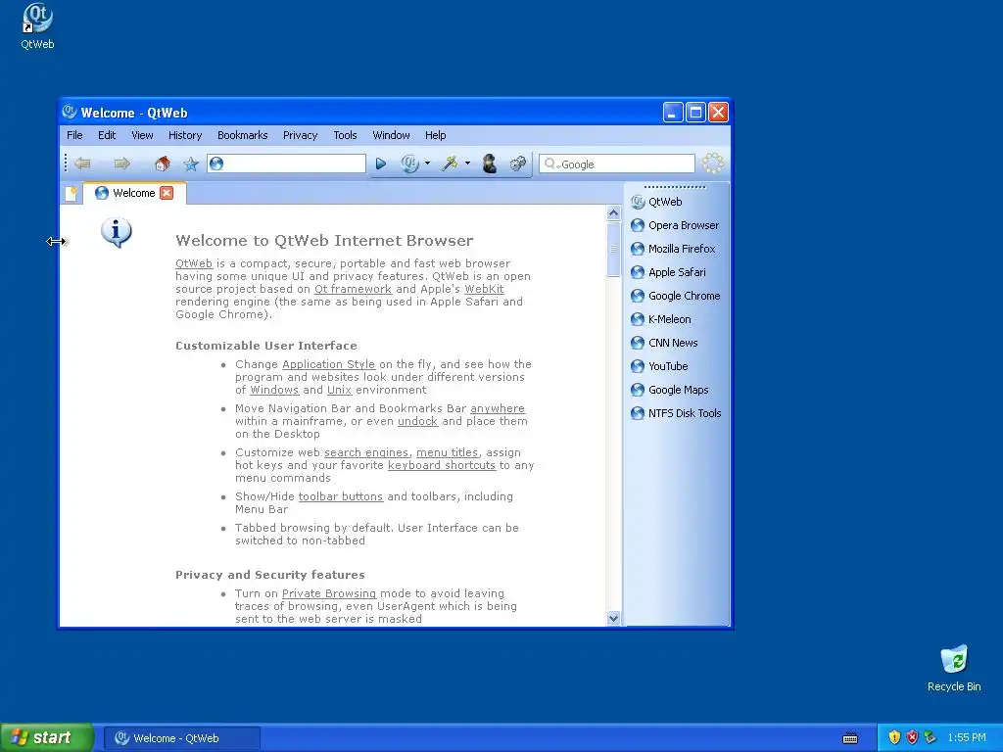The width and height of the screenshot is (1003, 752).
Task: Open the K-Meleon bookmark
Action: click(x=661, y=320)
